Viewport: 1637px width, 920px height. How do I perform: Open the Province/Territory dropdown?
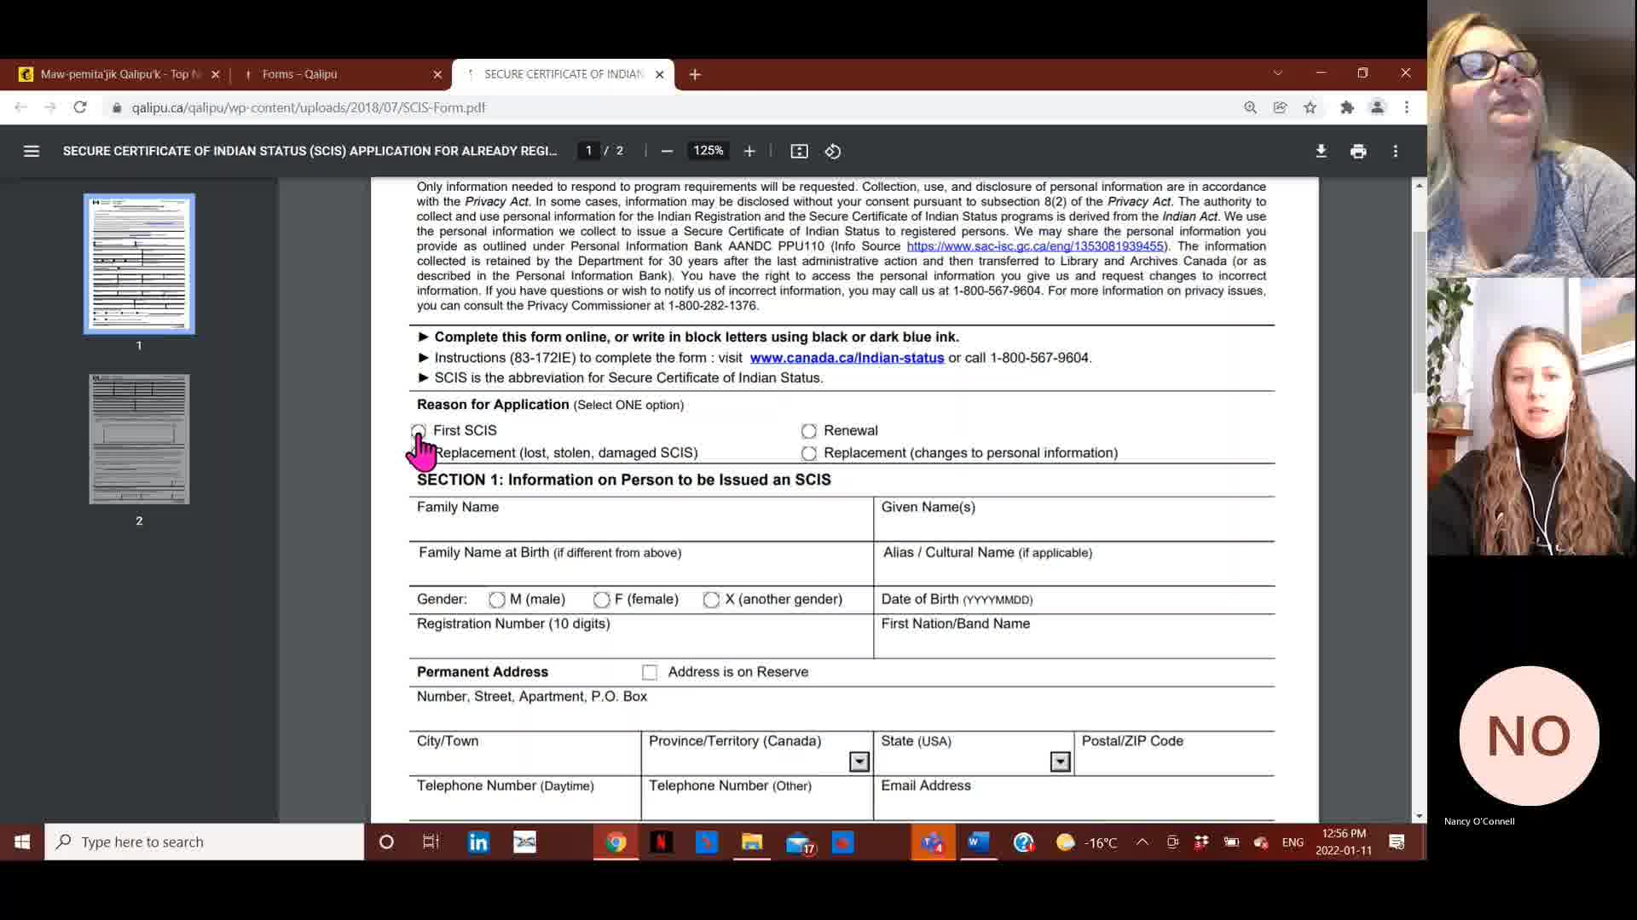tap(859, 762)
